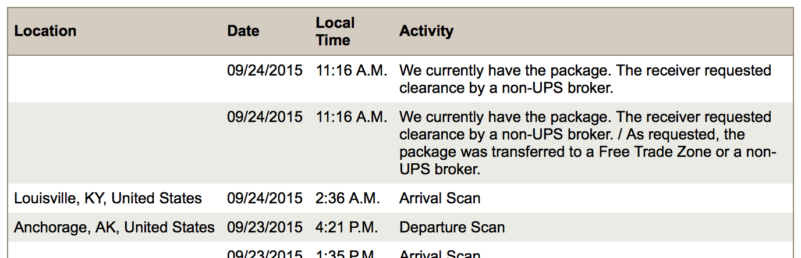The image size is (801, 258).
Task: Click the 09/24/2015 date in Louisville row
Action: click(265, 198)
